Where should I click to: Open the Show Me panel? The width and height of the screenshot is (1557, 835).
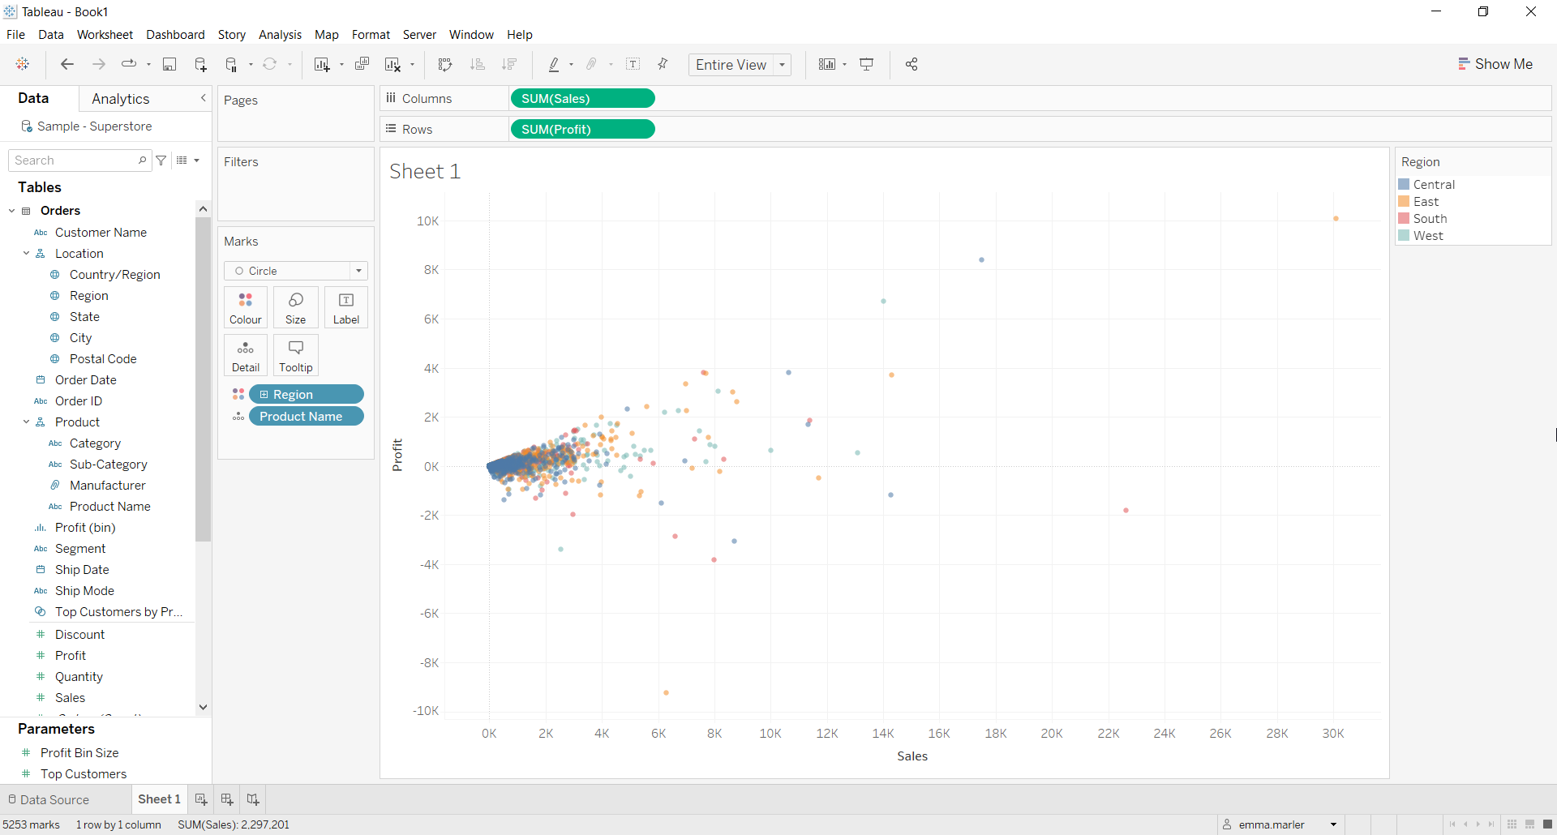click(1496, 64)
